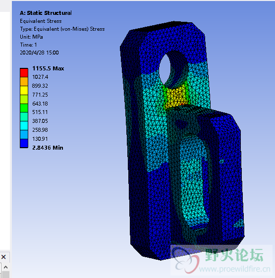Click the light blue legend color band
The width and height of the screenshot is (275, 278).
(24, 134)
